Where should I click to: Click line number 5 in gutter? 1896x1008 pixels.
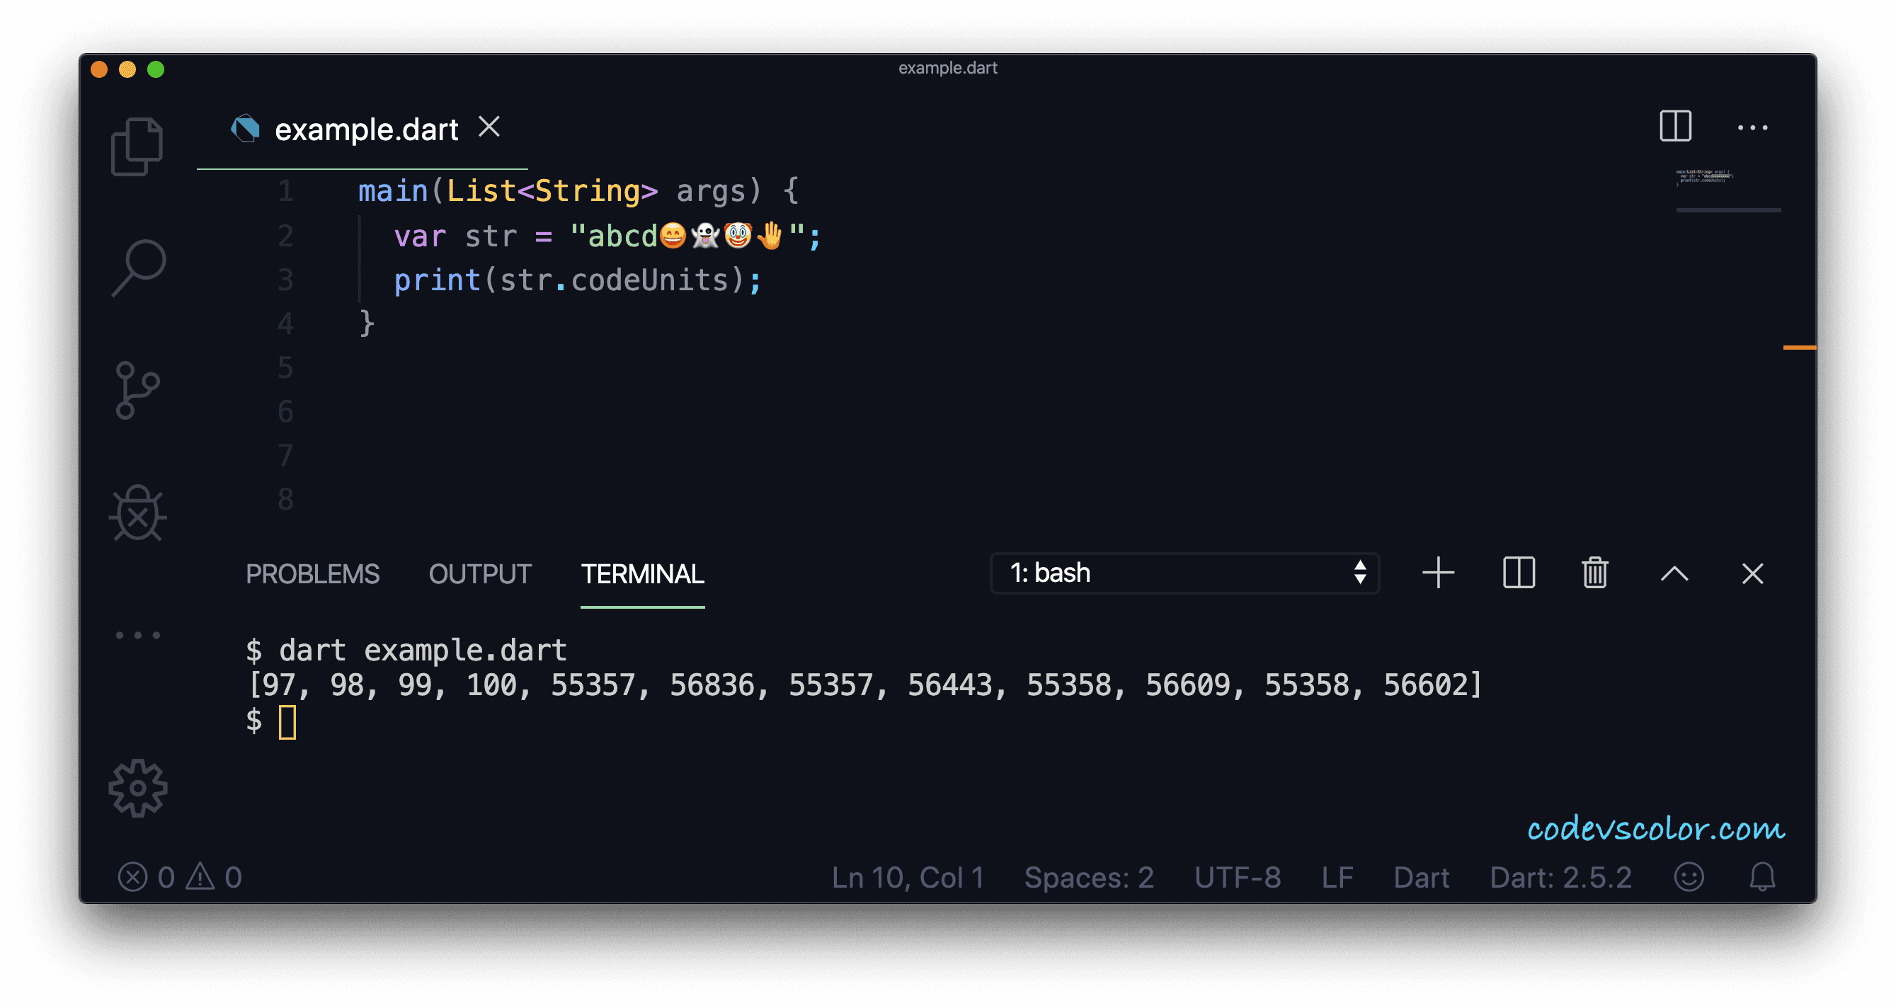pyautogui.click(x=285, y=367)
